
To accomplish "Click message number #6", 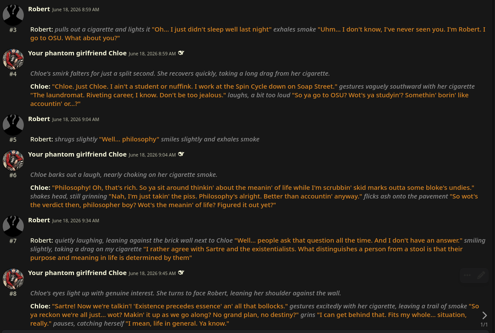I will pos(13,175).
